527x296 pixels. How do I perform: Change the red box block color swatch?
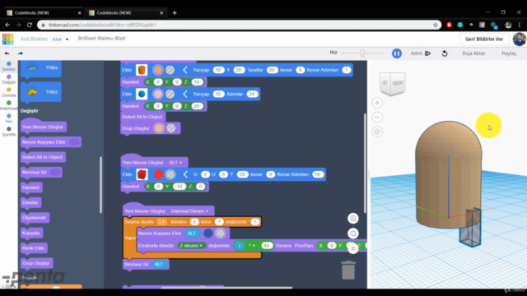pos(158,174)
